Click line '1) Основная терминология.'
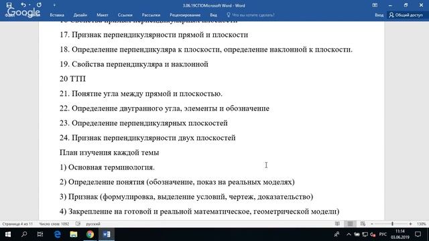The image size is (429, 241). (107, 167)
